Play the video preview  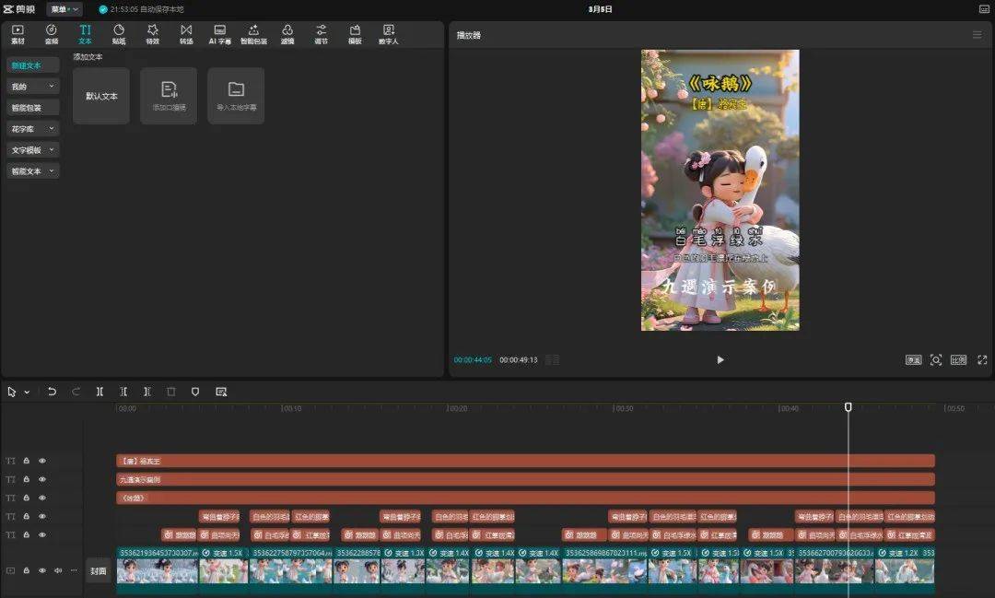pos(720,360)
